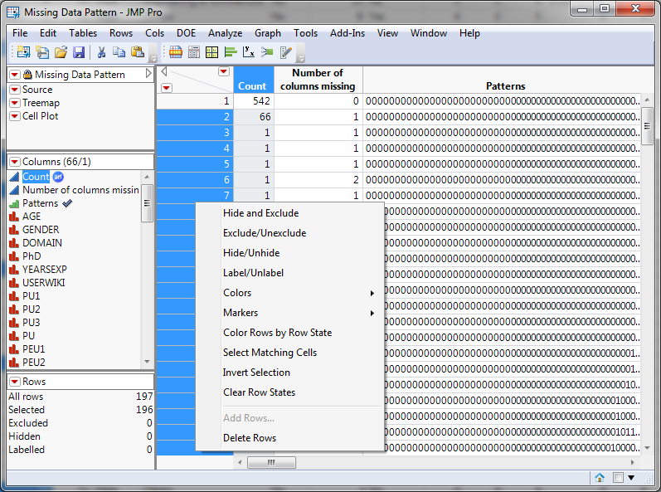This screenshot has height=492, width=661.
Task: Open the Tables menu
Action: (x=83, y=33)
